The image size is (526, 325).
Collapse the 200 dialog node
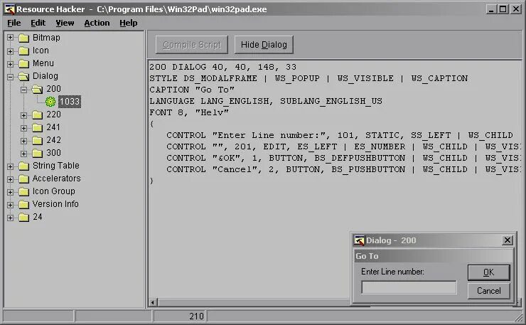[x=23, y=90]
